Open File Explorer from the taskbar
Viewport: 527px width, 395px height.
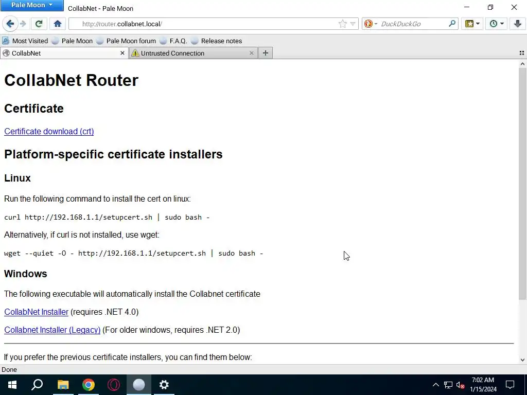pos(63,385)
